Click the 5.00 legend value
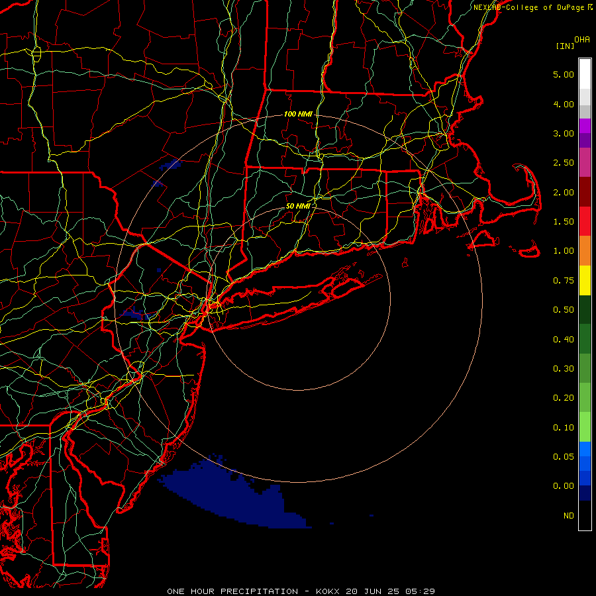The height and width of the screenshot is (596, 596). (564, 74)
